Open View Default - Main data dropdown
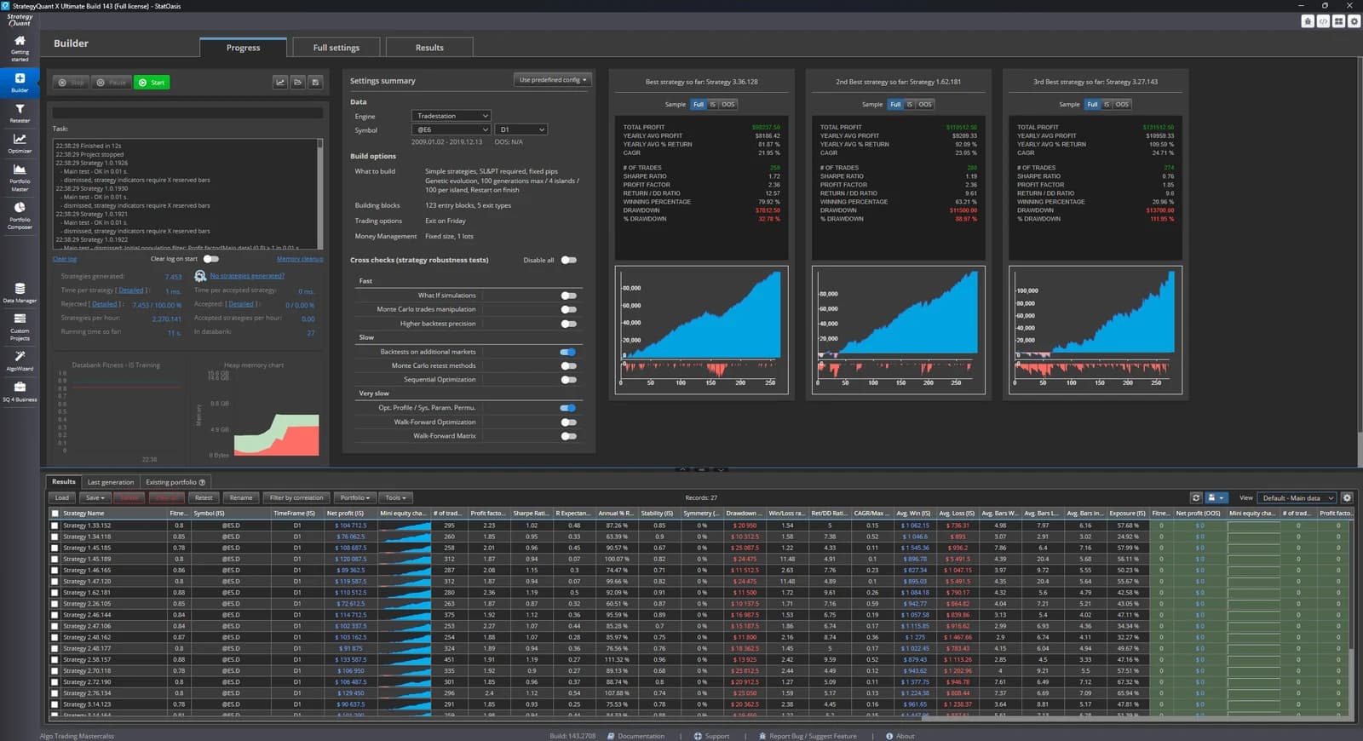The height and width of the screenshot is (741, 1363). [x=1297, y=497]
